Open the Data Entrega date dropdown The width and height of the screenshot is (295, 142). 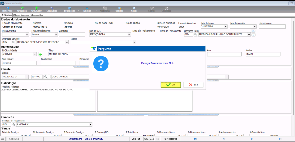pos(226,26)
